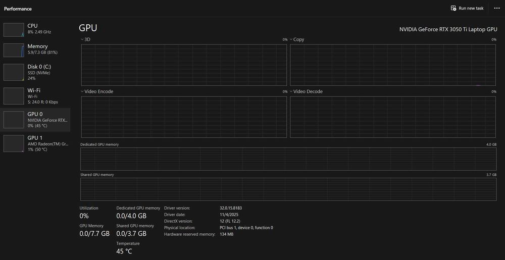
Task: Select the GPU 1 mini graph thumbnail
Action: click(14, 143)
